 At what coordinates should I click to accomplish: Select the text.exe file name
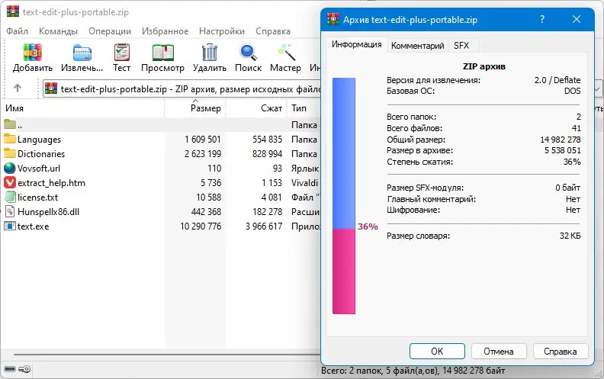[33, 226]
